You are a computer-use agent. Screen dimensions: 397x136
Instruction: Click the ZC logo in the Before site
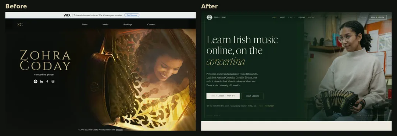coord(20,25)
